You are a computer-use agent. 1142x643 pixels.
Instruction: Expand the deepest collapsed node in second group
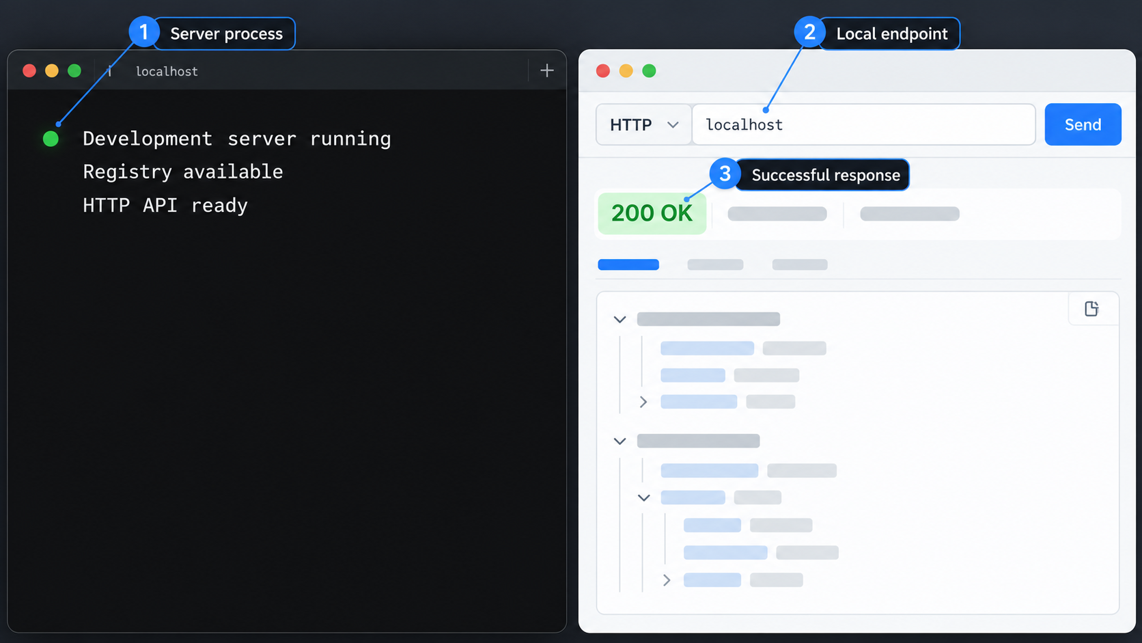667,580
